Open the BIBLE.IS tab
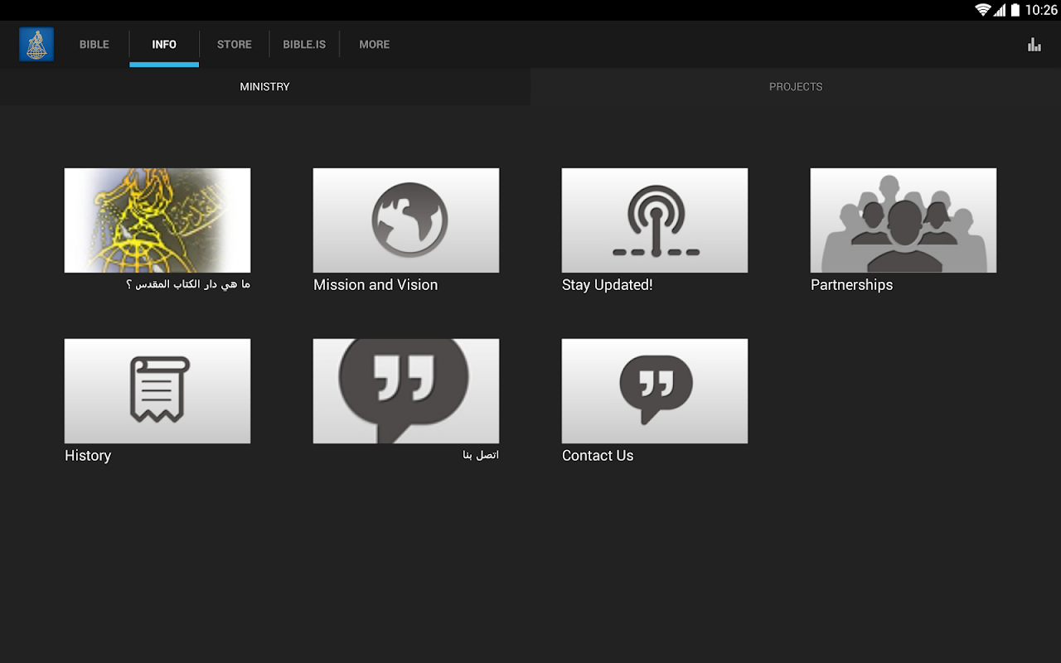Image resolution: width=1061 pixels, height=663 pixels. point(304,45)
